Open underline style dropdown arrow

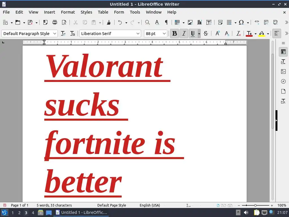(x=199, y=34)
